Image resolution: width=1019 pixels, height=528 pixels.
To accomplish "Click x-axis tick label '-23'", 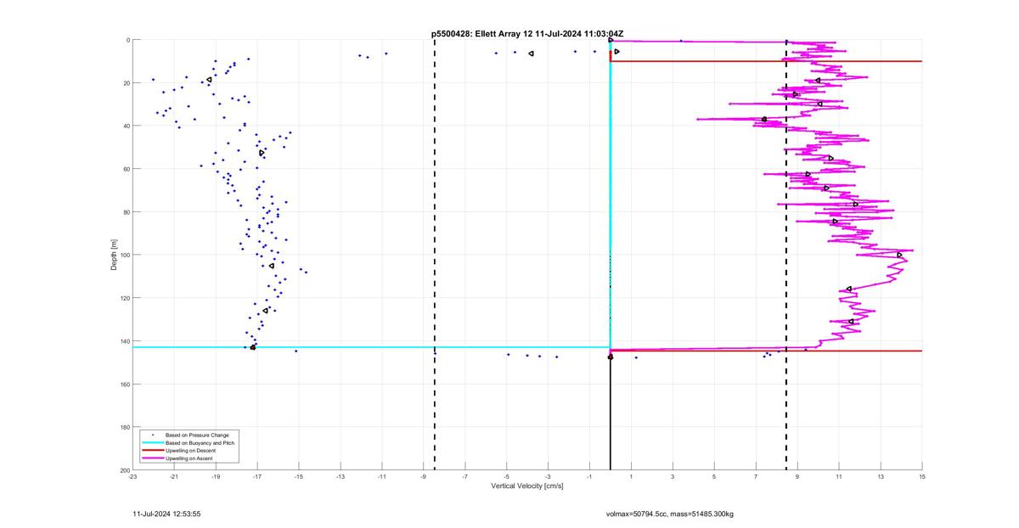I will click(x=132, y=477).
